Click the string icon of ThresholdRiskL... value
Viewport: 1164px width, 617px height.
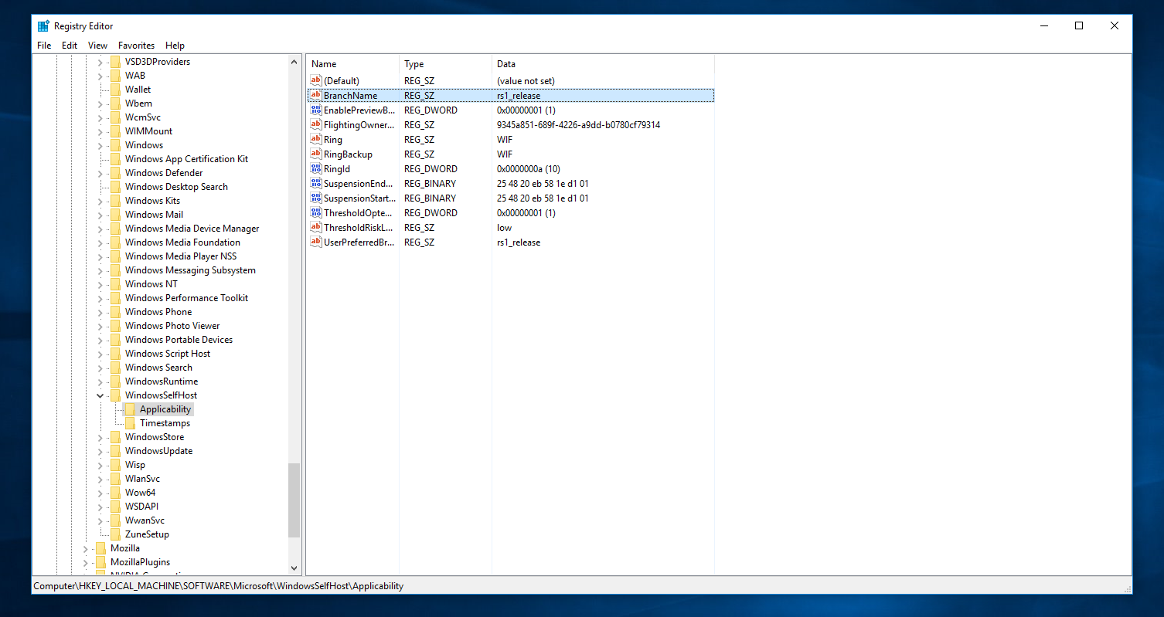tap(315, 228)
